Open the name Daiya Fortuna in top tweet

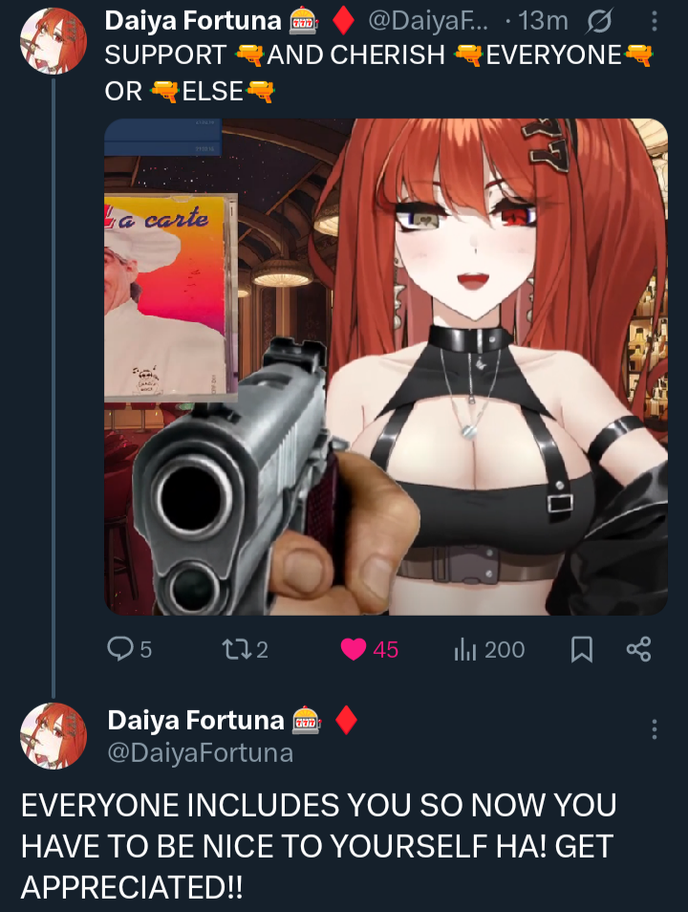(192, 21)
